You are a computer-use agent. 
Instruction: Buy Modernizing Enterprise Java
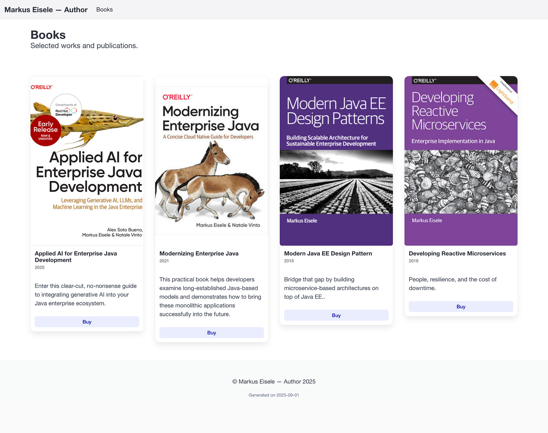[x=212, y=333]
